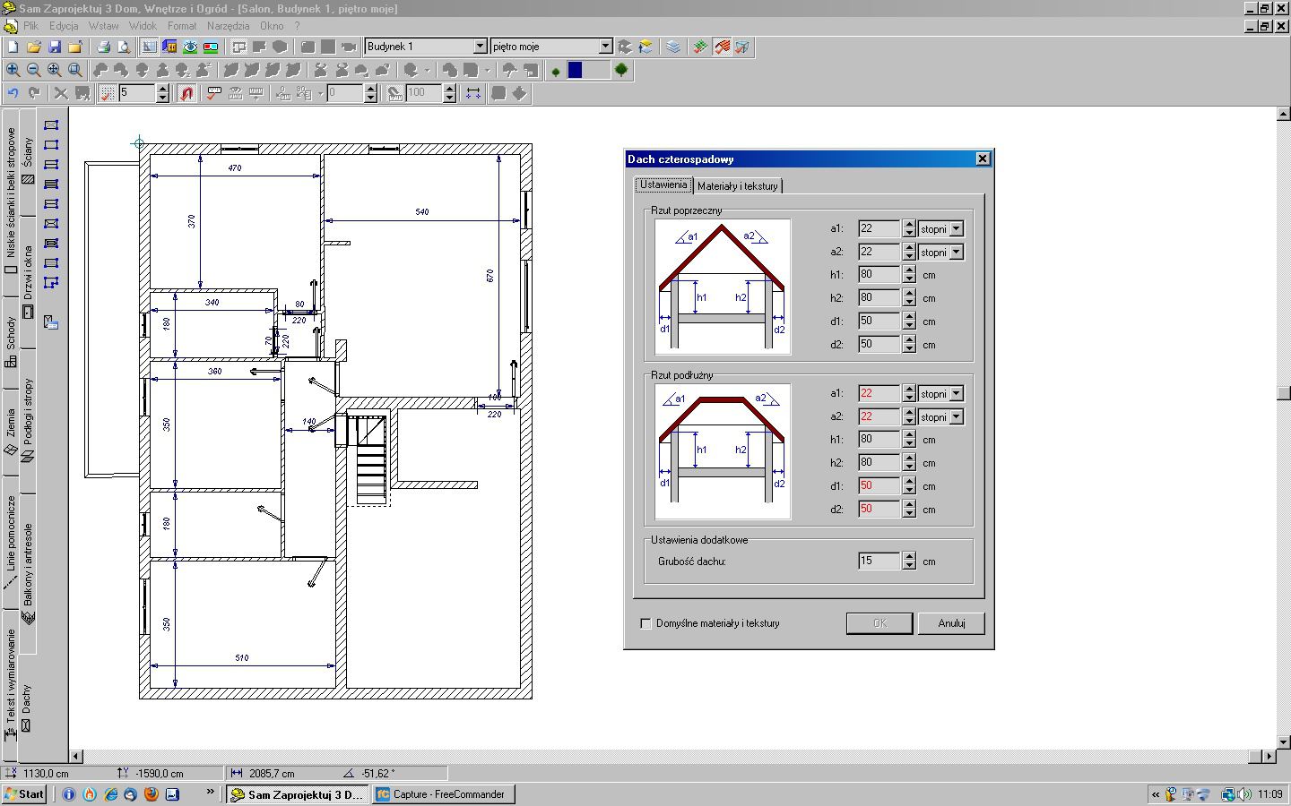1291x806 pixels.
Task: Click the Print icon in toolbar
Action: click(103, 47)
